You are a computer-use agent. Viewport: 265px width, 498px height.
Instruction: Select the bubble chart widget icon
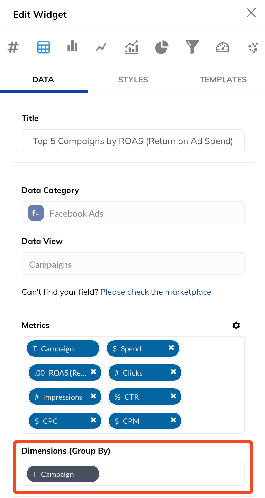coord(253,48)
